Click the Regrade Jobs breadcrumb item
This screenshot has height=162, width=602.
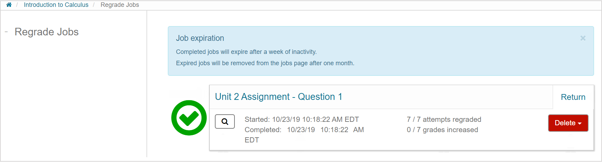pyautogui.click(x=120, y=5)
